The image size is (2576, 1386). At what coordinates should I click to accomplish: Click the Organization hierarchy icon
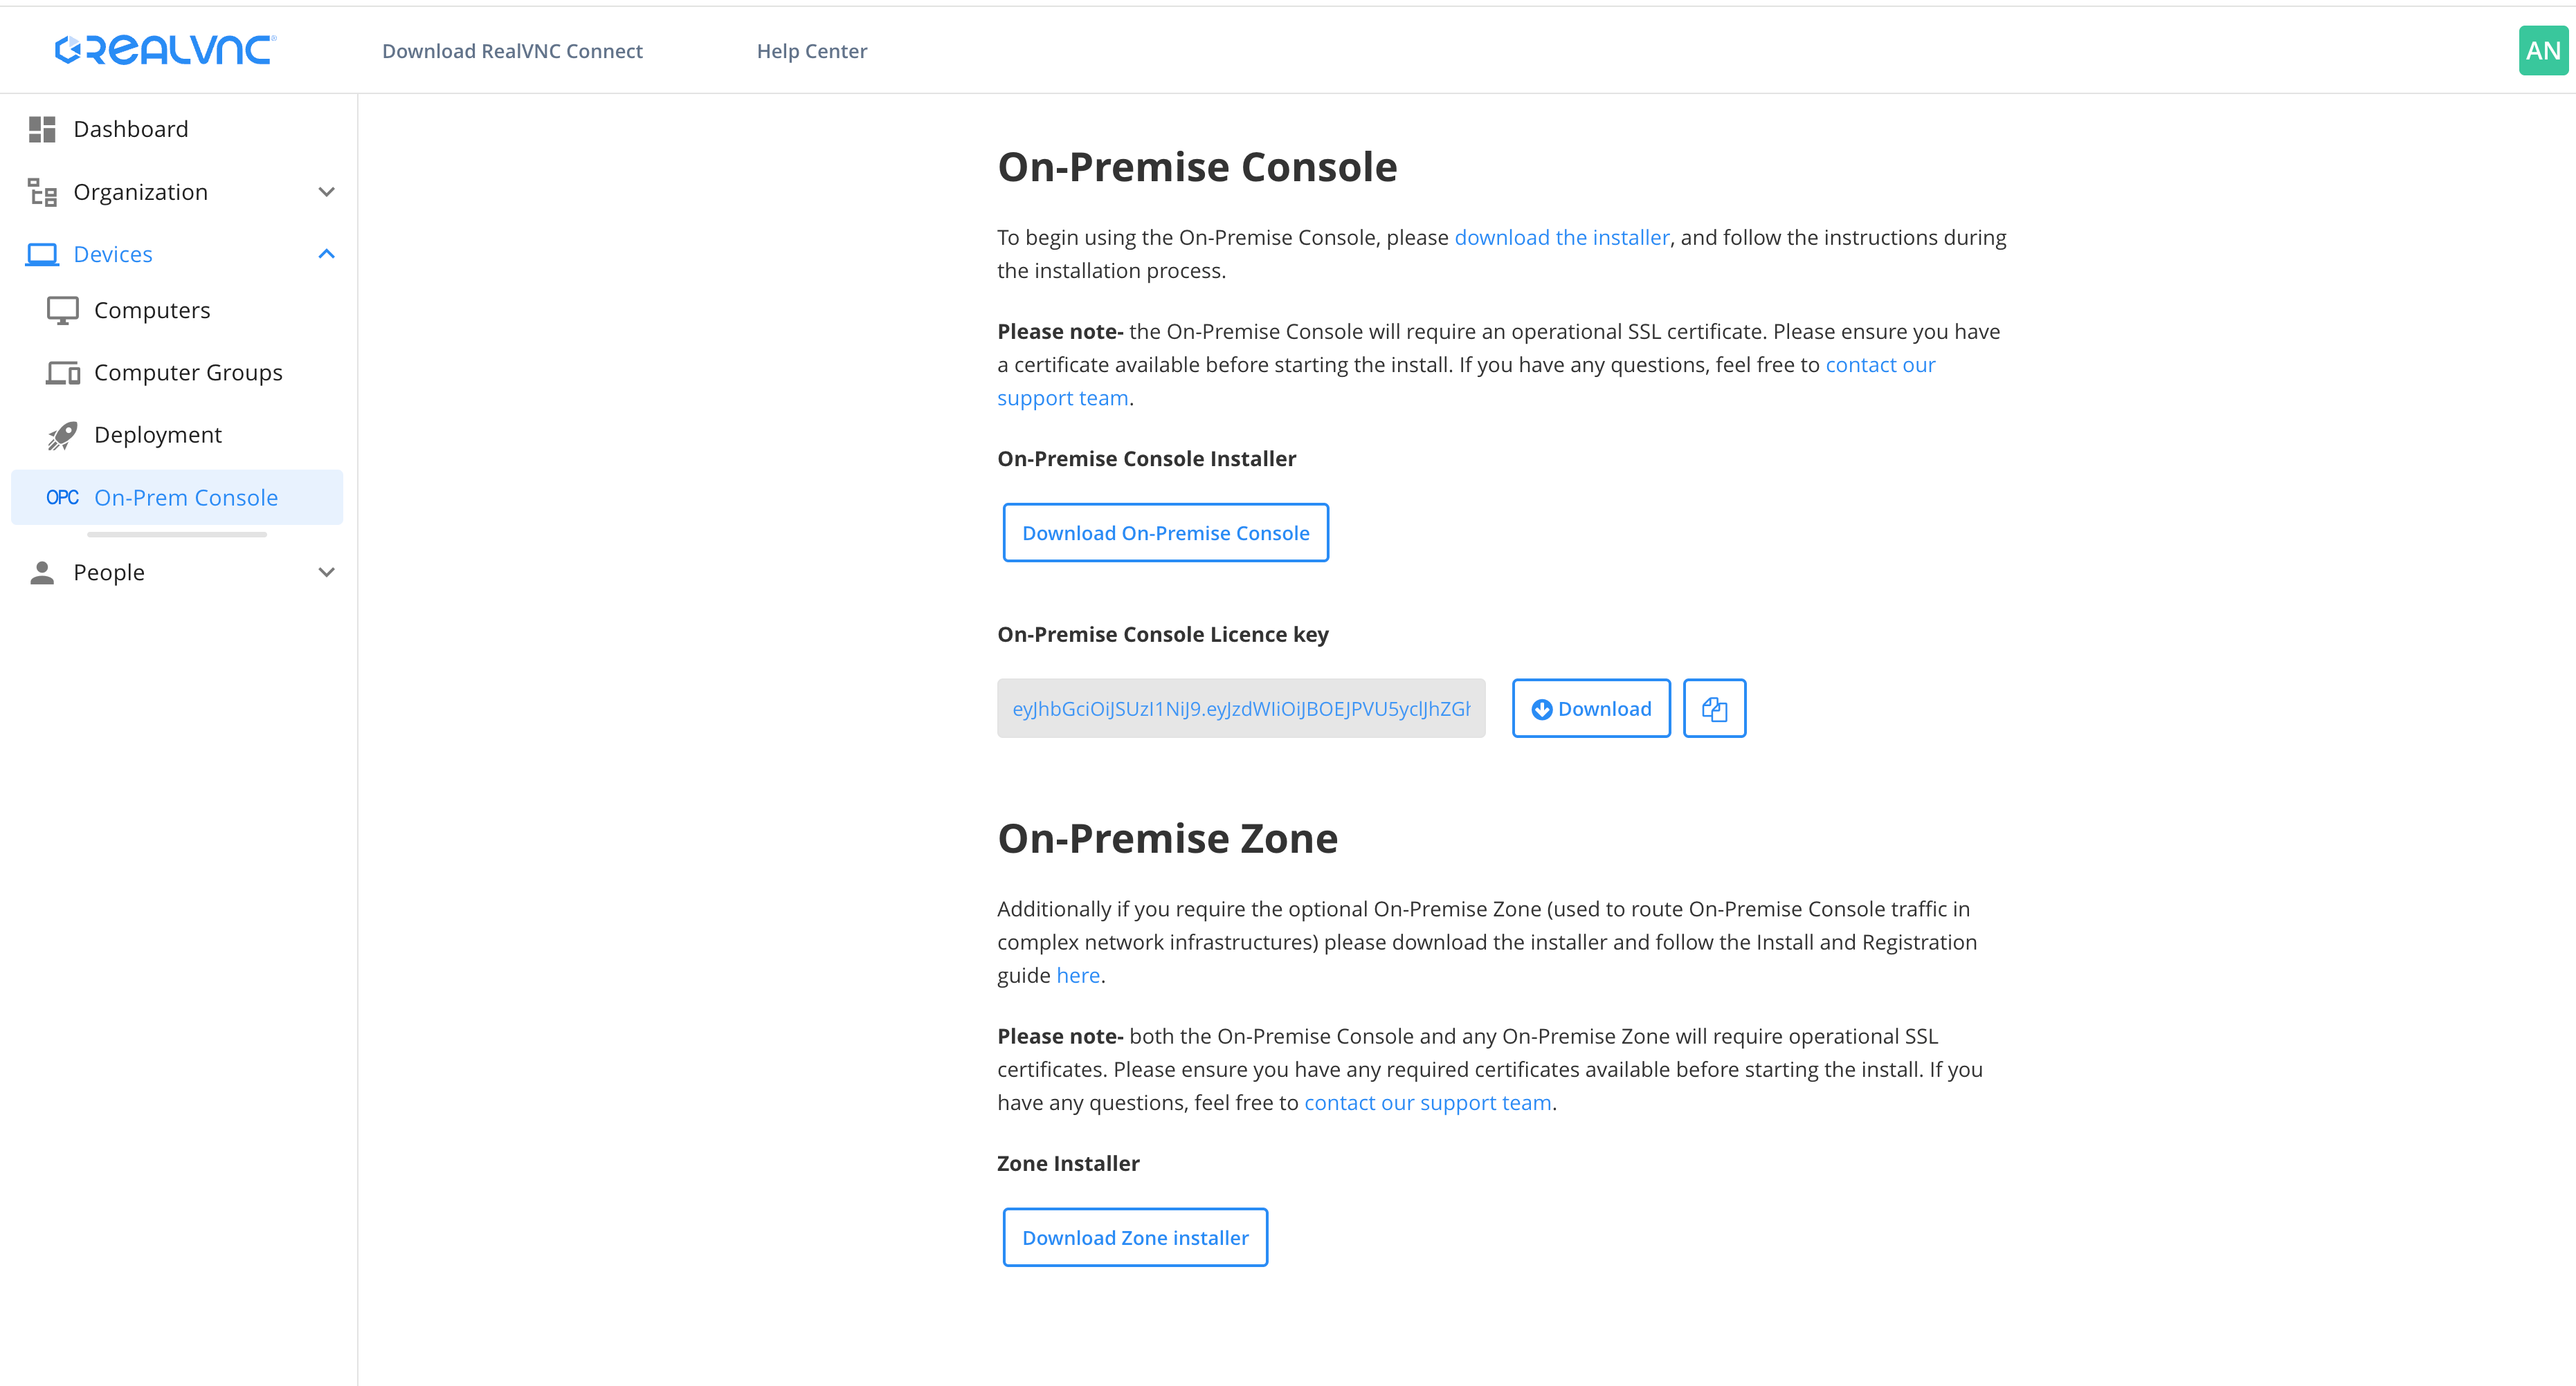[42, 192]
